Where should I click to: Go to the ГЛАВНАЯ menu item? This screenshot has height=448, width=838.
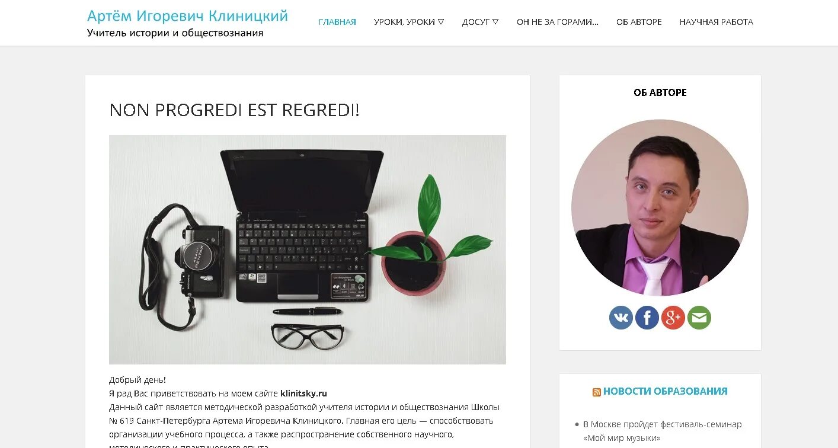click(x=337, y=22)
